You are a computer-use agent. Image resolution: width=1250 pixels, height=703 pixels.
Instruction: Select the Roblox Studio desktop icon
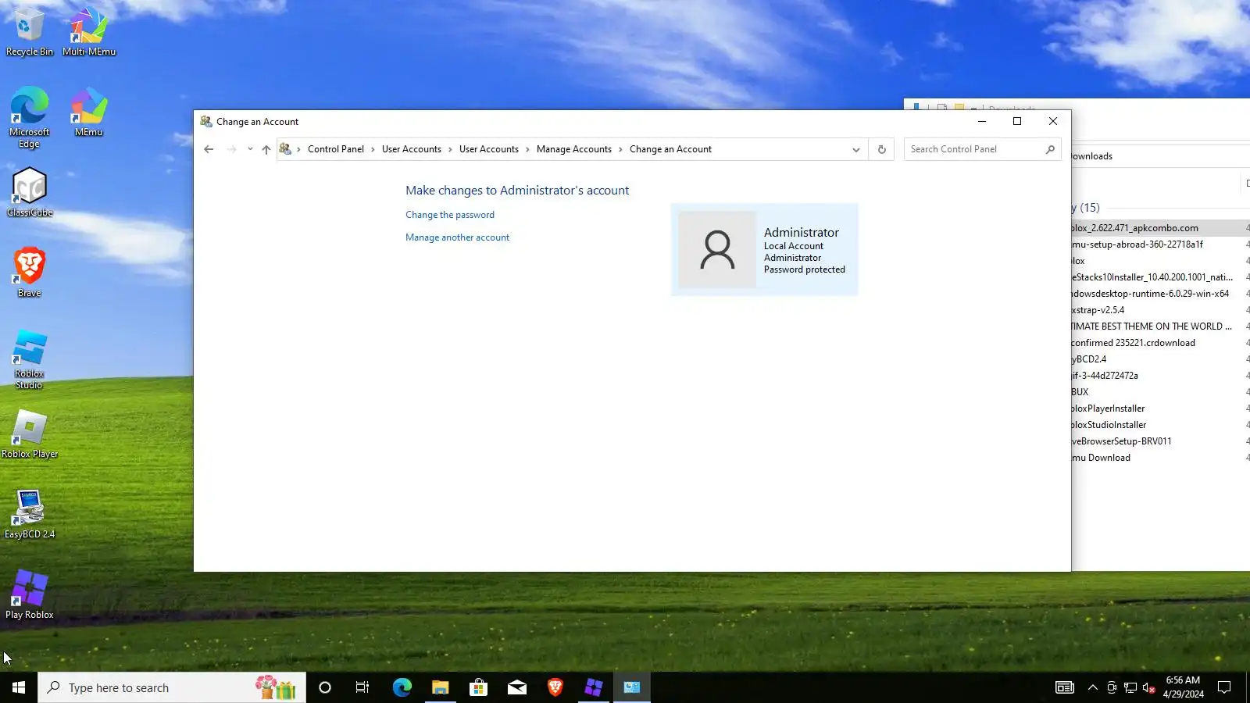[30, 359]
